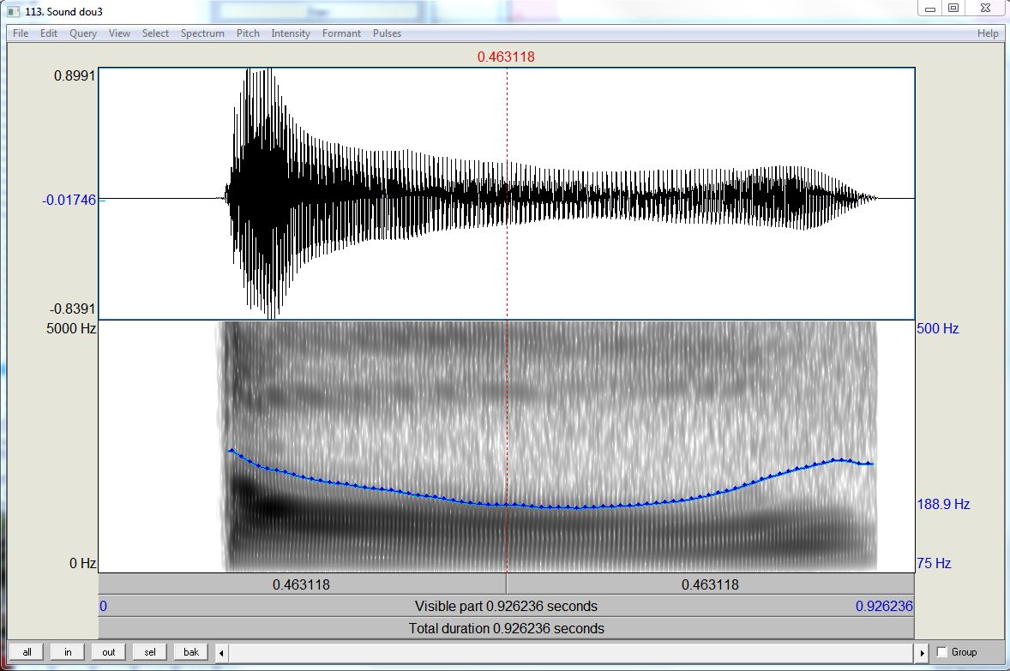Click the 'in' zoom button

[68, 652]
